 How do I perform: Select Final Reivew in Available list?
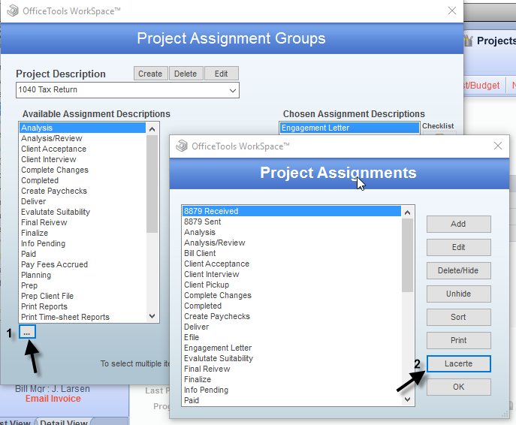tap(83, 222)
